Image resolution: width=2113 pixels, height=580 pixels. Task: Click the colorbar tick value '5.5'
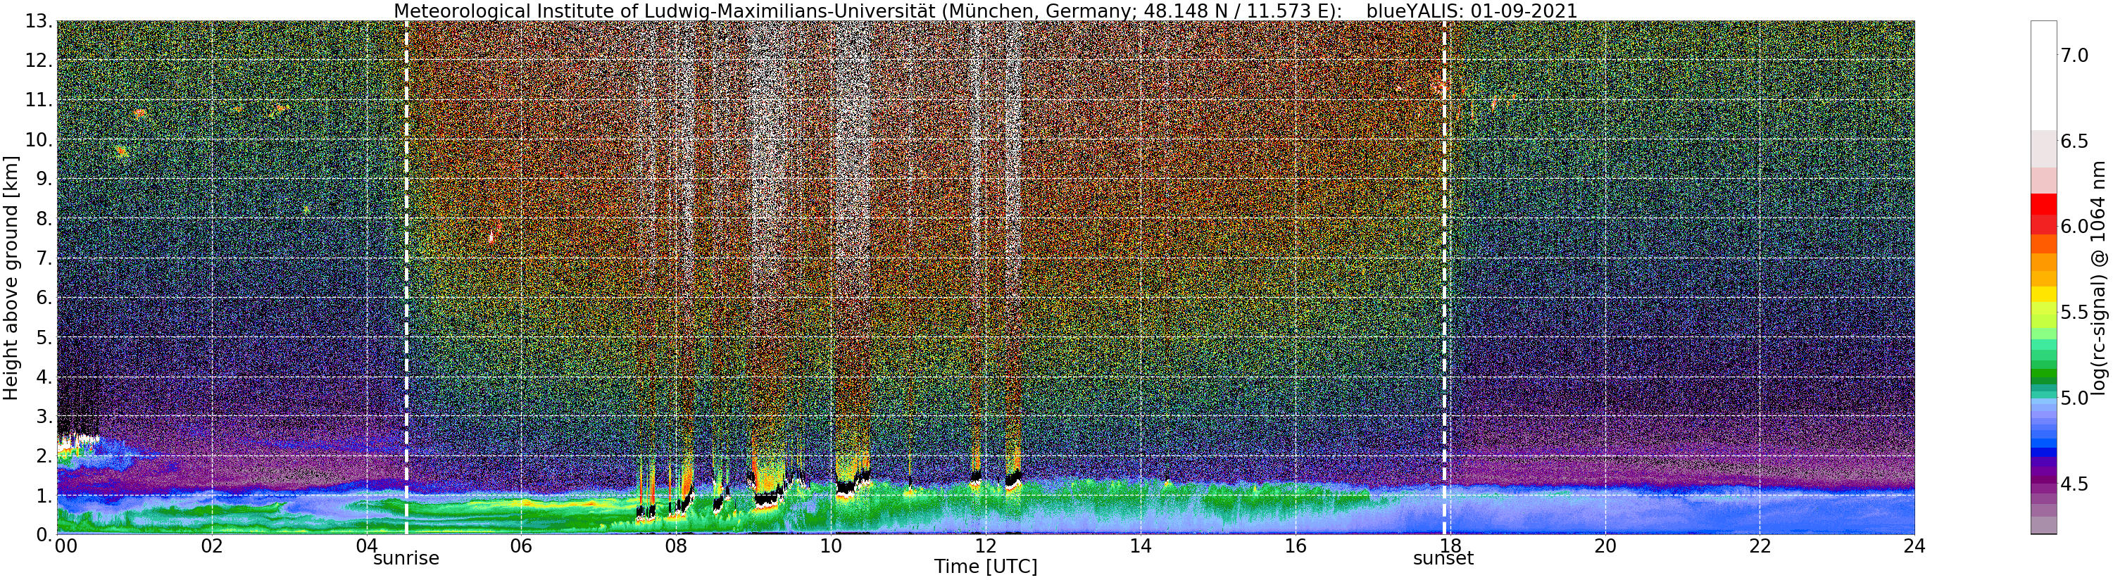pyautogui.click(x=2075, y=313)
